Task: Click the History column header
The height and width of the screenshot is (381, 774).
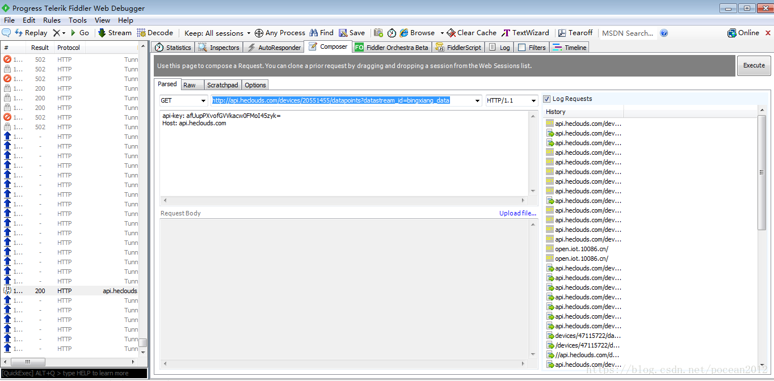Action: [583, 112]
